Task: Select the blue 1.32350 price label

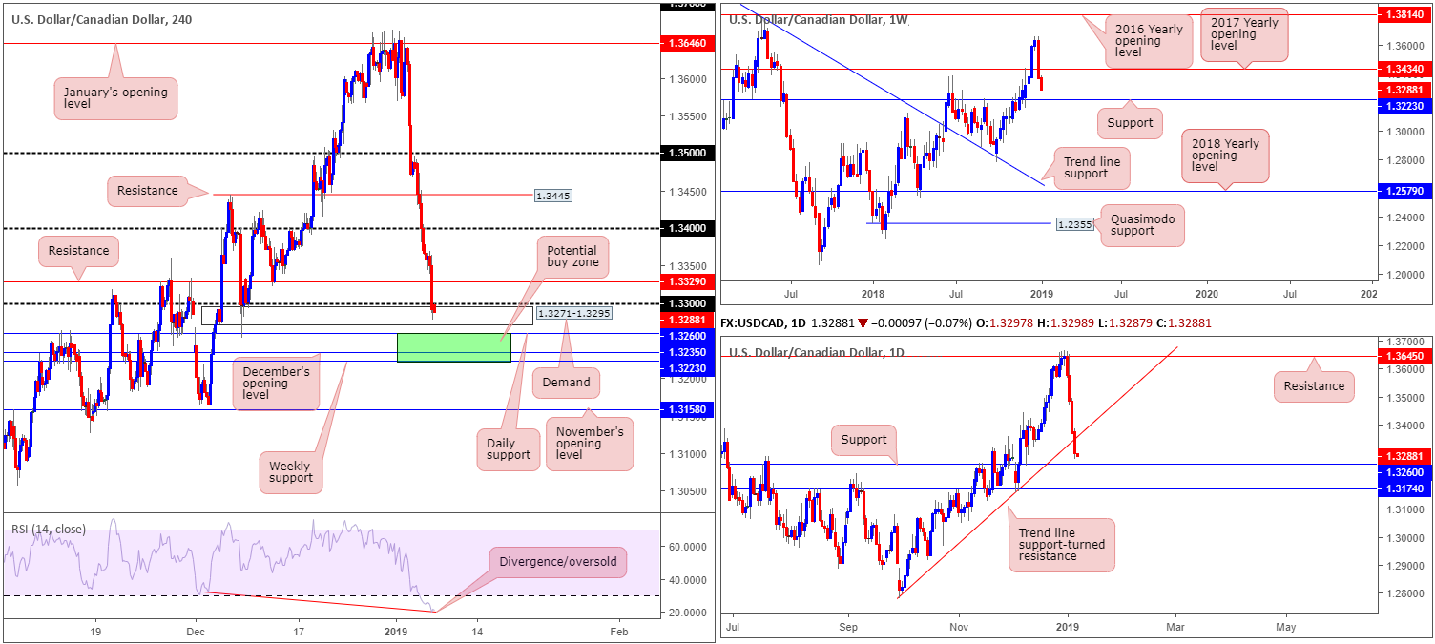Action: tap(685, 353)
